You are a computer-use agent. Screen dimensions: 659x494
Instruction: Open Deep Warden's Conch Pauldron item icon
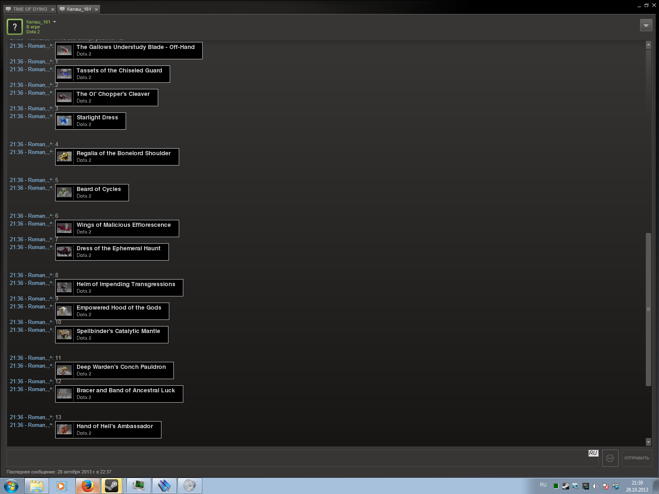(64, 370)
